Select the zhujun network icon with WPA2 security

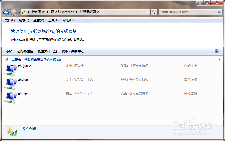11,84
